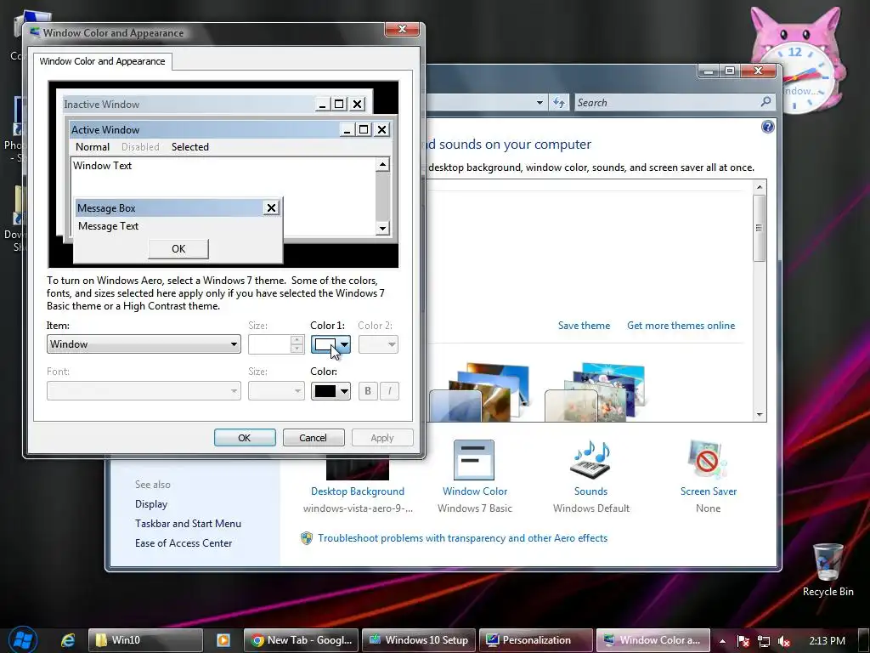The image size is (870, 653).
Task: Click the Start orb button
Action: coord(23,639)
